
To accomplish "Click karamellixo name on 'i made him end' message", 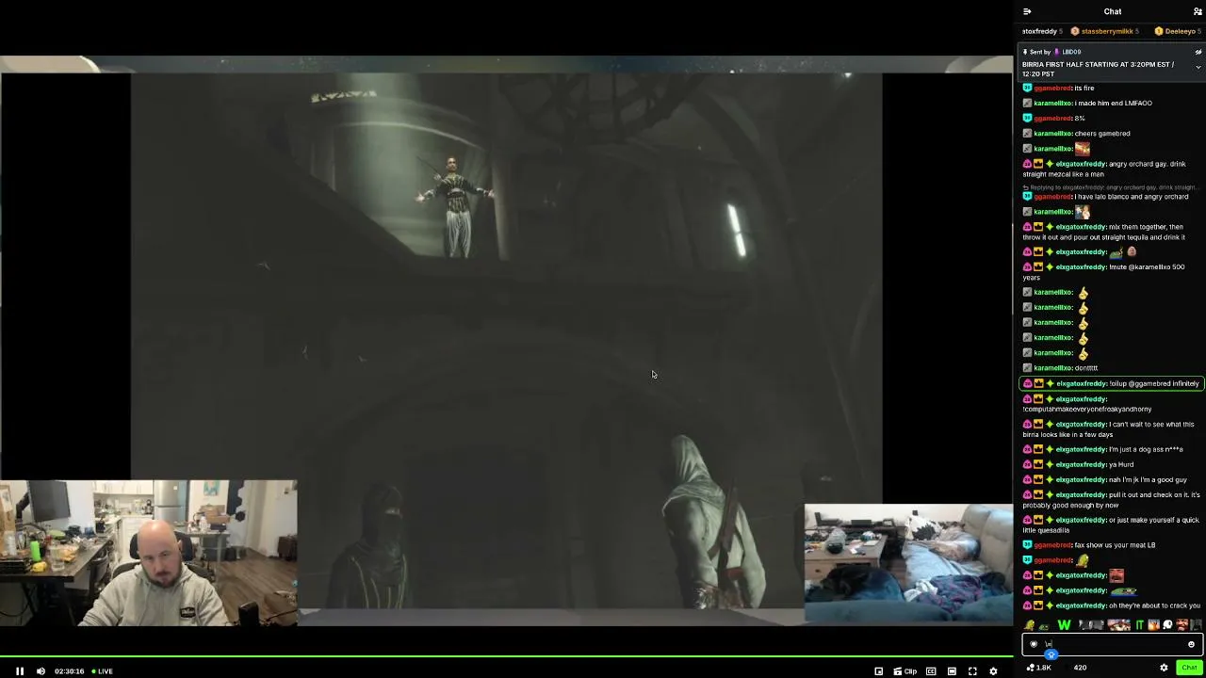I will click(x=1052, y=103).
